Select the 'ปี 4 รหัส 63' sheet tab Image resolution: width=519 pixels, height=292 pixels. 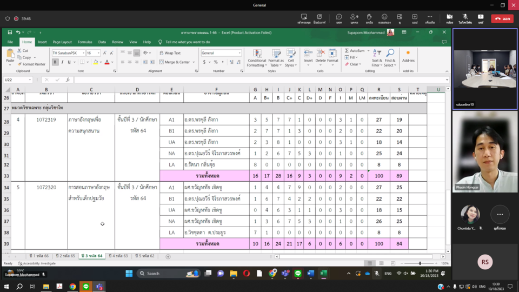click(118, 256)
